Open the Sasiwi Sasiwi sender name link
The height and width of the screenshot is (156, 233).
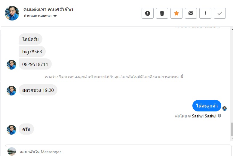204,116
